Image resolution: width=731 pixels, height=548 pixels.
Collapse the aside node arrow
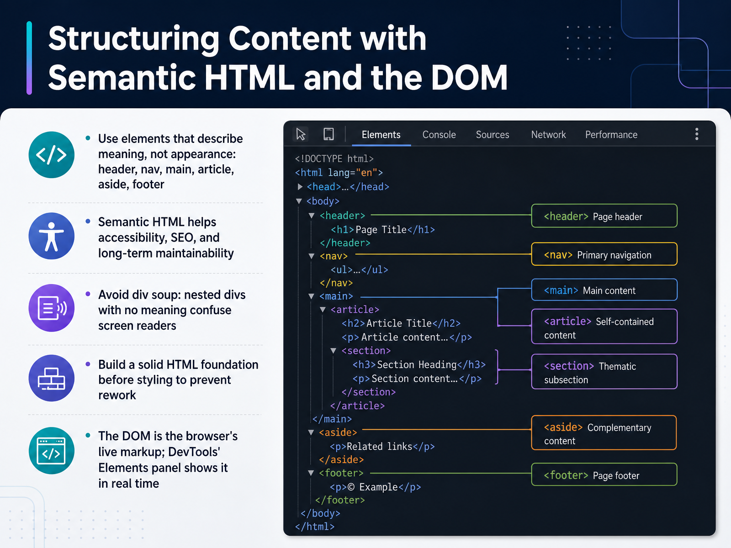pos(311,432)
